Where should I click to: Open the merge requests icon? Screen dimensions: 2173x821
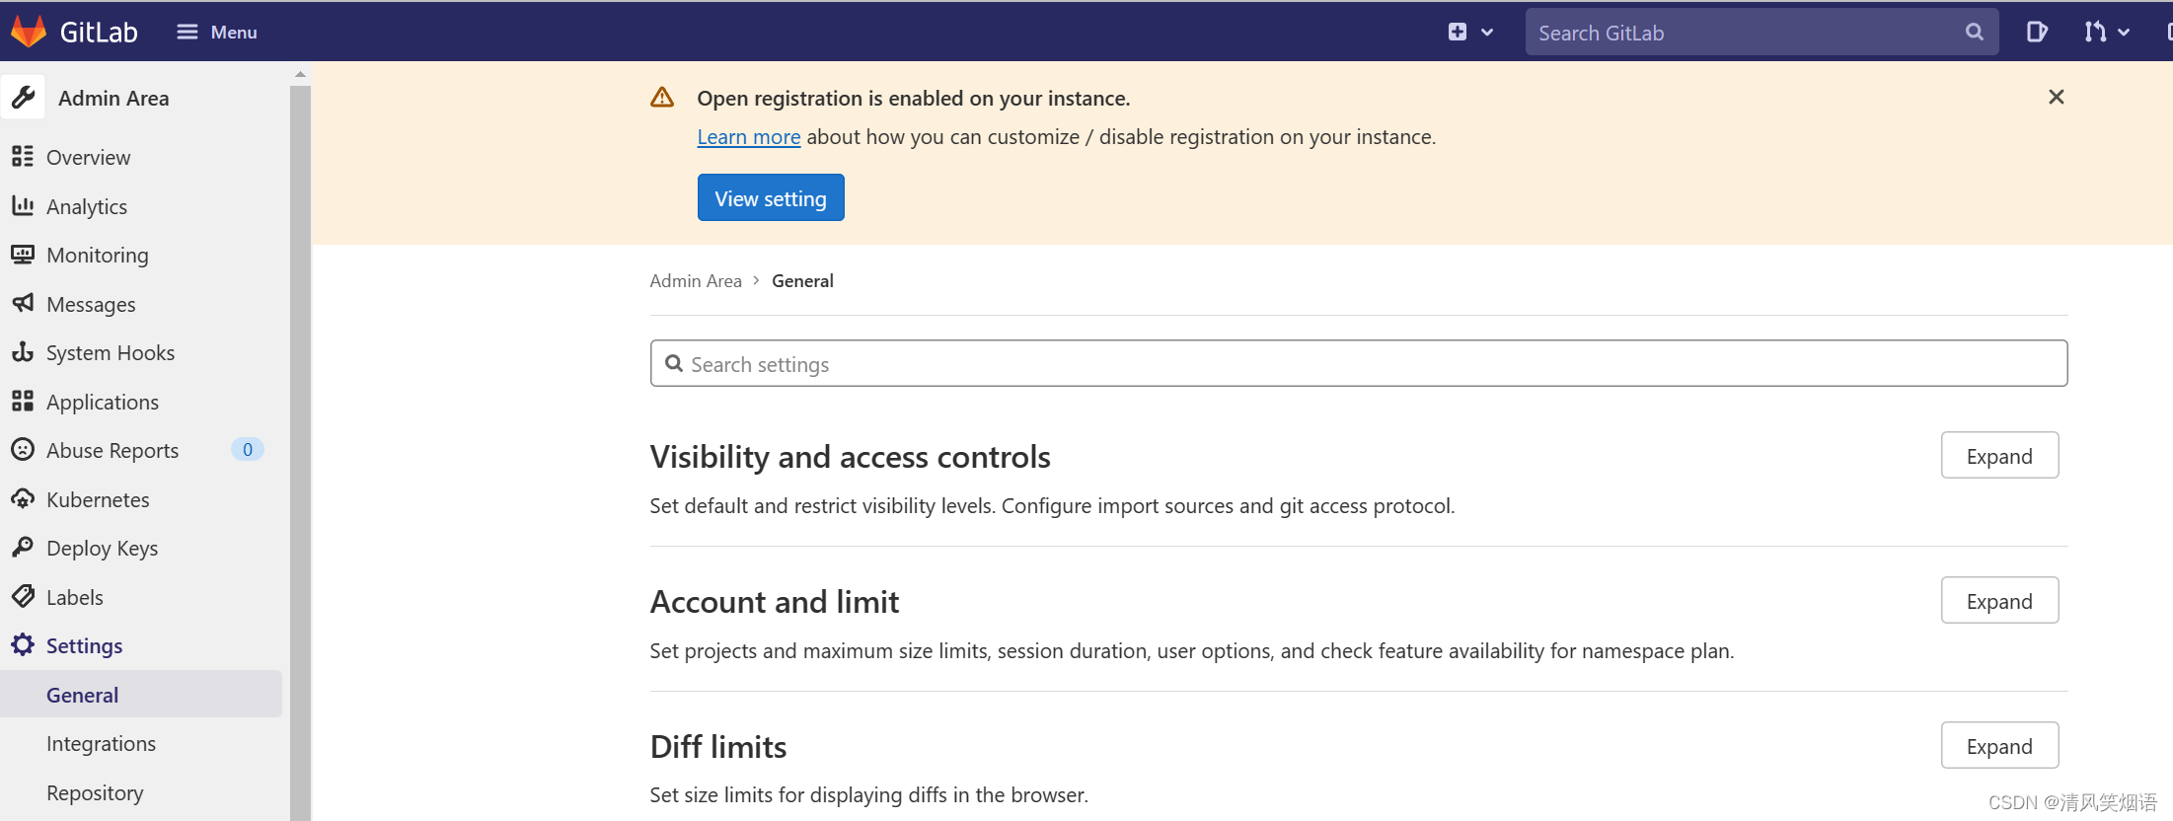(x=2094, y=33)
